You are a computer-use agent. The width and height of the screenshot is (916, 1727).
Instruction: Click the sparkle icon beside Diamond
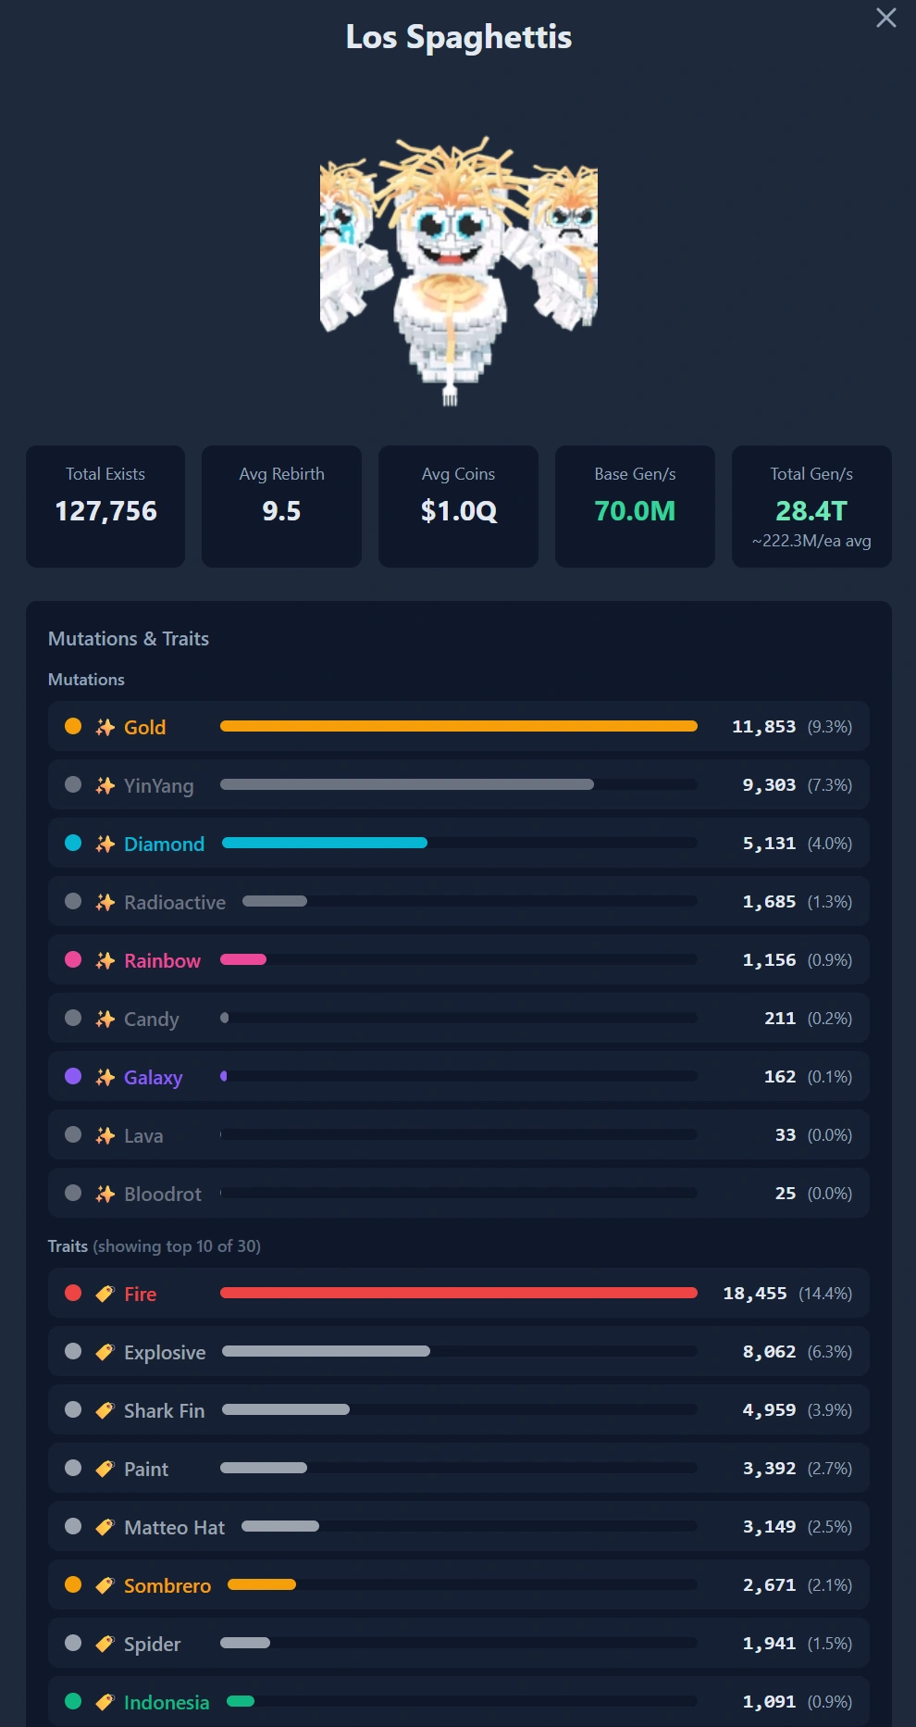105,844
